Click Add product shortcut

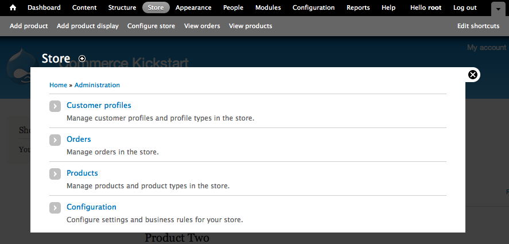[x=29, y=26]
